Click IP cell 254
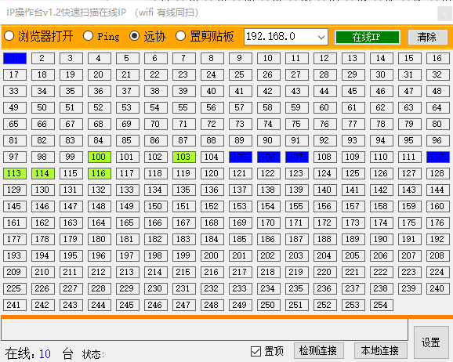453x362 pixels. [x=382, y=306]
